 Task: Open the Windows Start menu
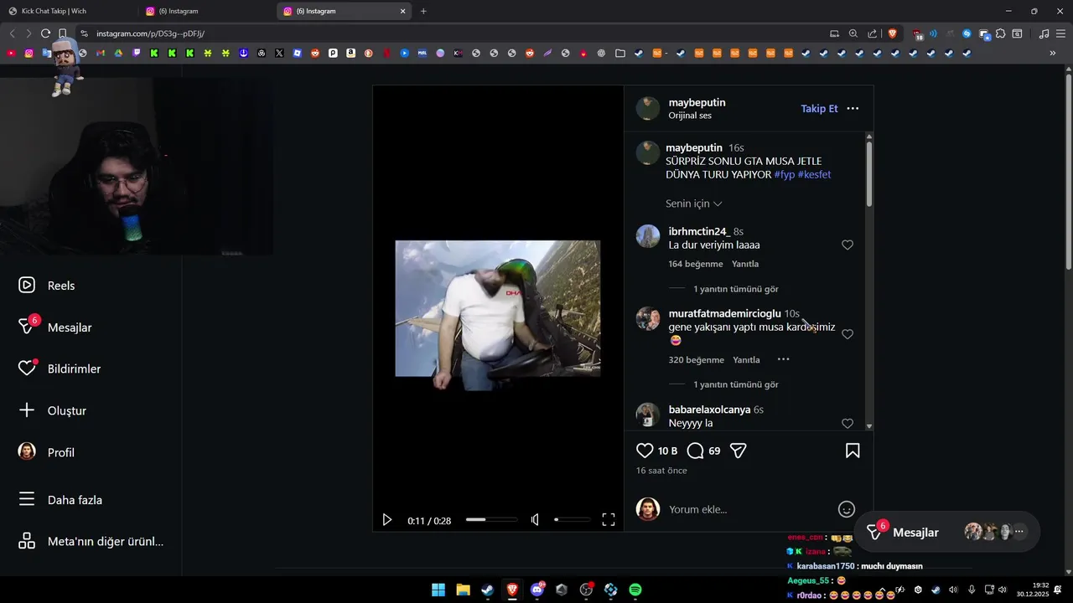pos(438,590)
